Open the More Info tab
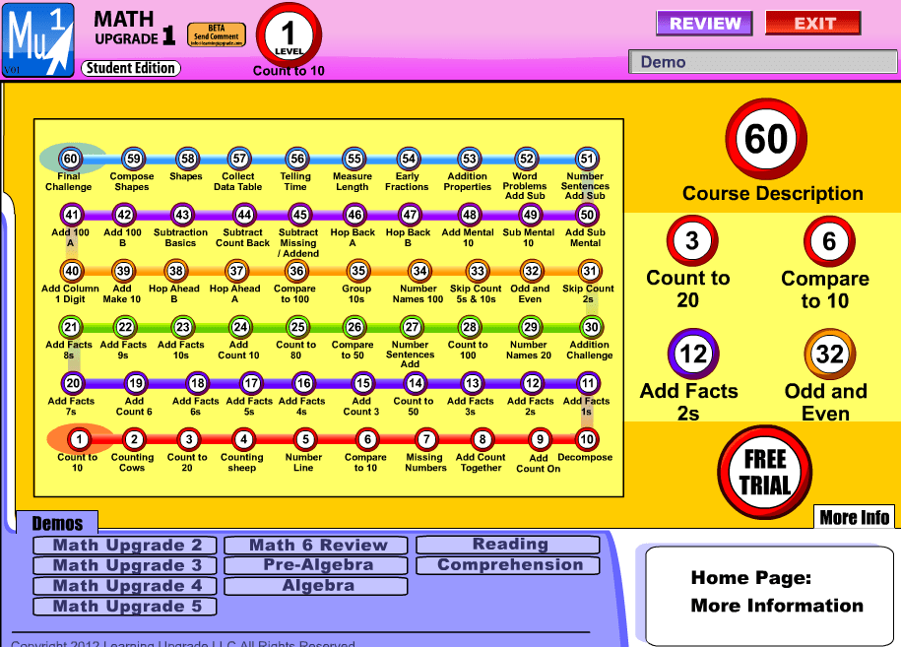The height and width of the screenshot is (647, 901). coord(854,517)
